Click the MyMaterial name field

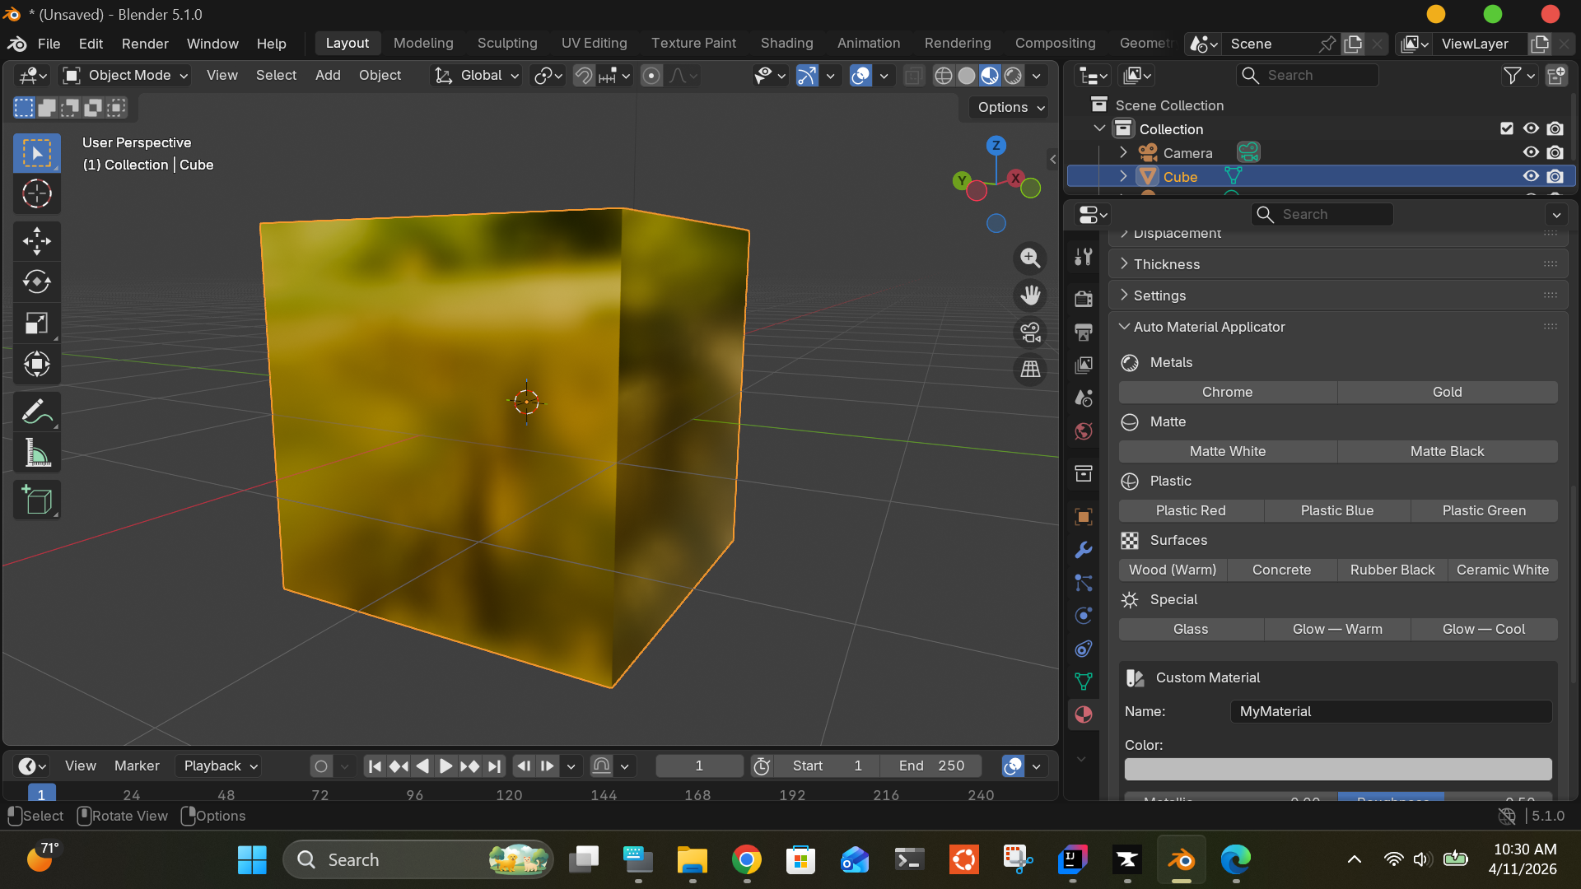[1390, 711]
